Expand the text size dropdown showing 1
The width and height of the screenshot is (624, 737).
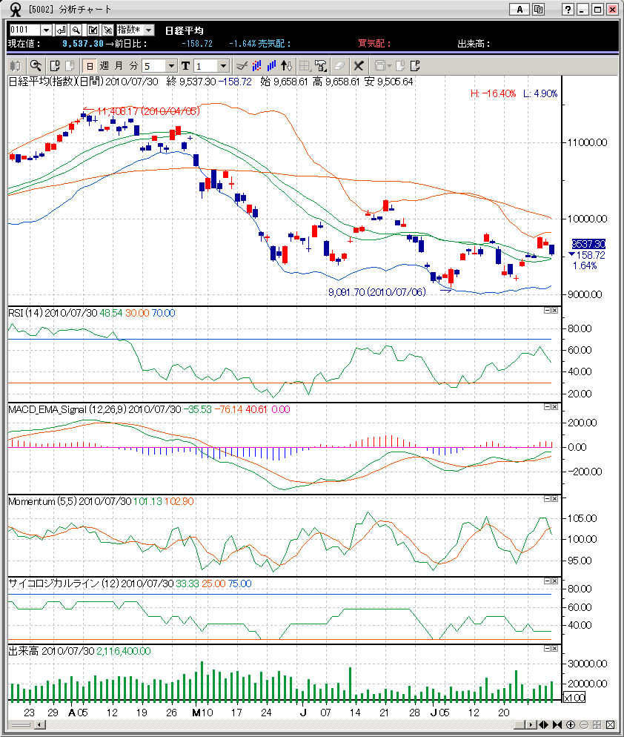(223, 66)
